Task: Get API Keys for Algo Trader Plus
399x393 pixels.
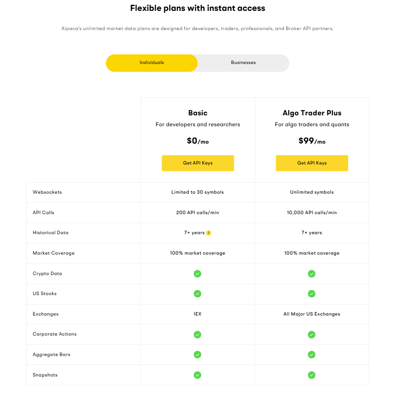Action: point(312,163)
